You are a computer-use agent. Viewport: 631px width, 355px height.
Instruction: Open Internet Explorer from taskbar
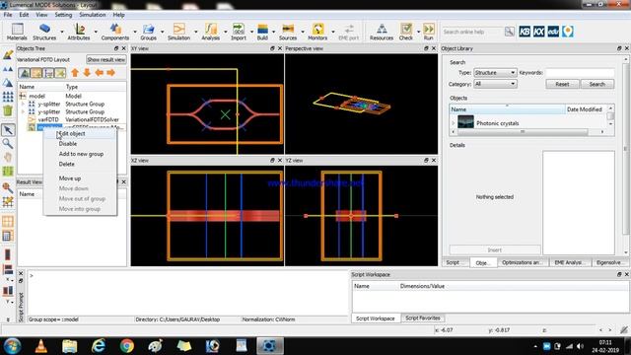(99, 346)
